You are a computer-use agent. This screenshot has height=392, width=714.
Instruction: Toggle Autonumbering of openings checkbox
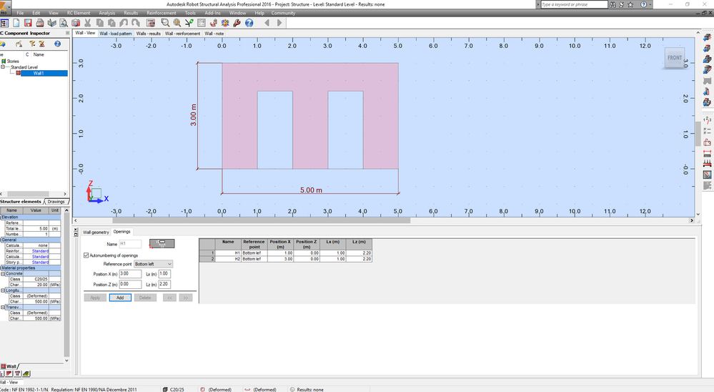coord(86,255)
